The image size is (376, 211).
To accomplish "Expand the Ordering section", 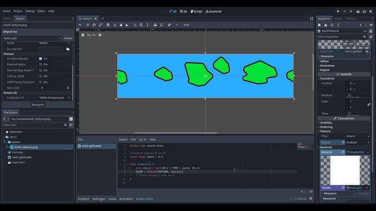I will [326, 127].
